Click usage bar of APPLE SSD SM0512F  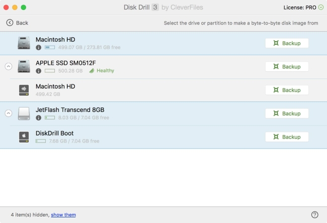pos(50,71)
